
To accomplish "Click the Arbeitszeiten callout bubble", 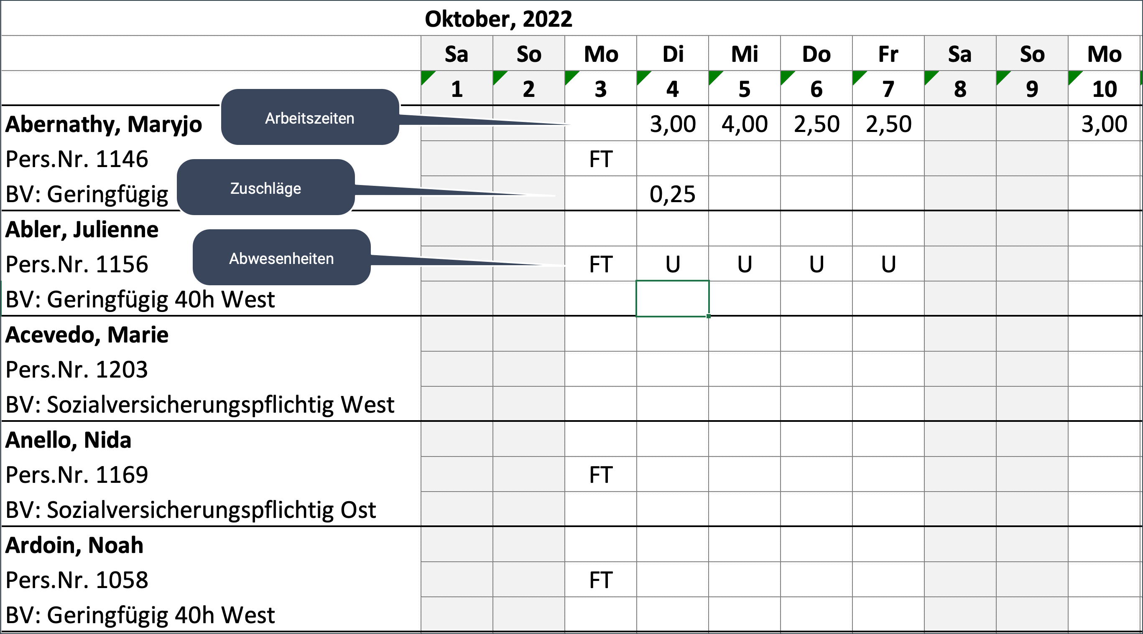I will point(310,117).
